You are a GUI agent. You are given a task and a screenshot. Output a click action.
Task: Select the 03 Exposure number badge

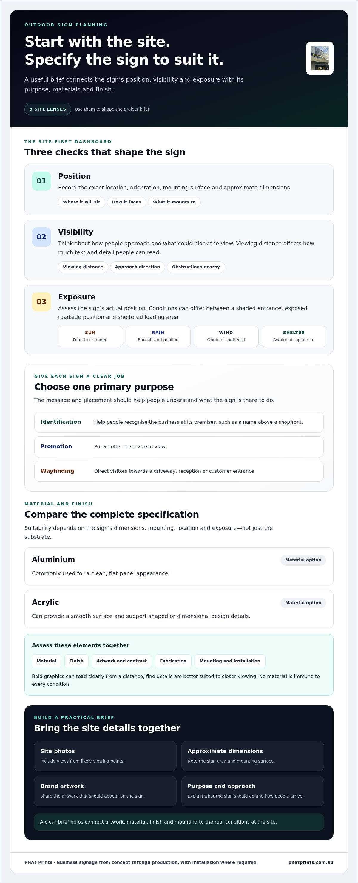[41, 302]
